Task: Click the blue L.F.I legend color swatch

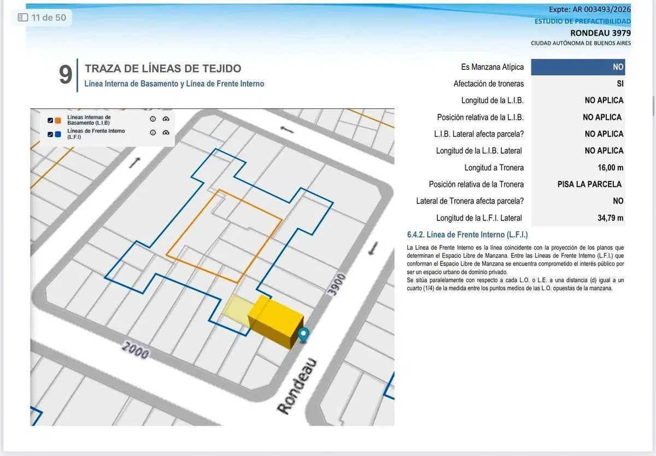Action: 58,134
